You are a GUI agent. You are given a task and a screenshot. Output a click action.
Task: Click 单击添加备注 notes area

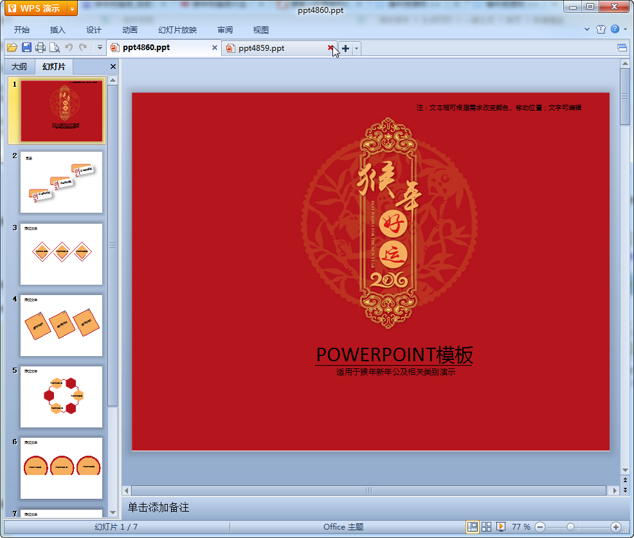(159, 507)
